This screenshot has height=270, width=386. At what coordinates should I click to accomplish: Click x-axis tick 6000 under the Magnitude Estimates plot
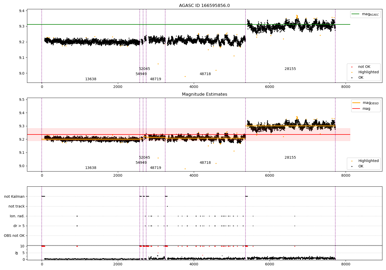(269, 176)
